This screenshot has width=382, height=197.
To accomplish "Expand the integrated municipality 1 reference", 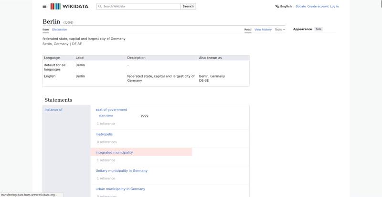I will coord(106,160).
